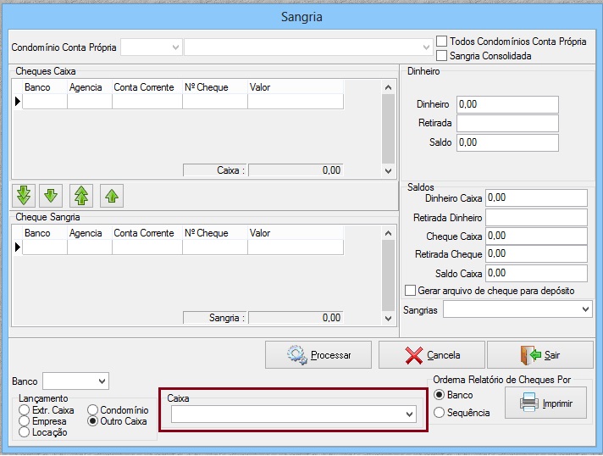
Task: Click the double down arrow move-all button
Action: pos(24,196)
